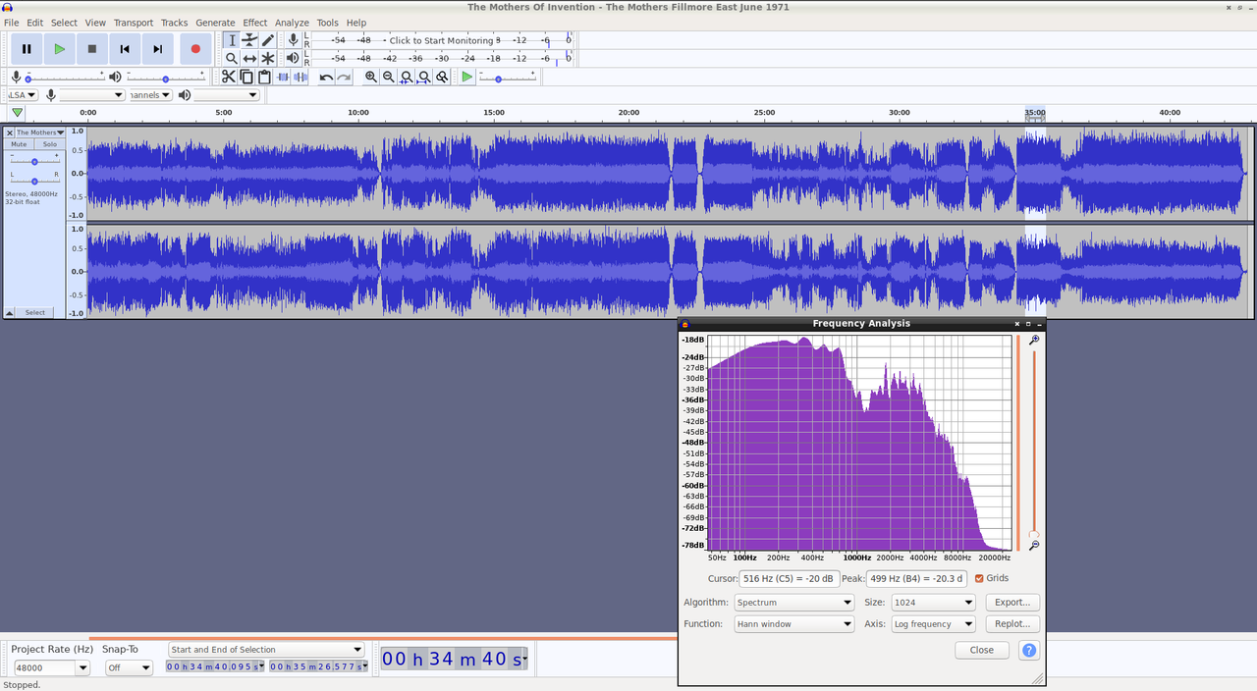Copy selection with the Copy icon
This screenshot has width=1257, height=691.
tap(246, 77)
